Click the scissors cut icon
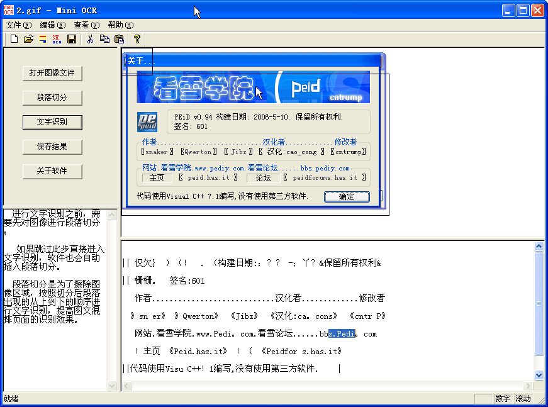This screenshot has height=407, width=548. [90, 39]
